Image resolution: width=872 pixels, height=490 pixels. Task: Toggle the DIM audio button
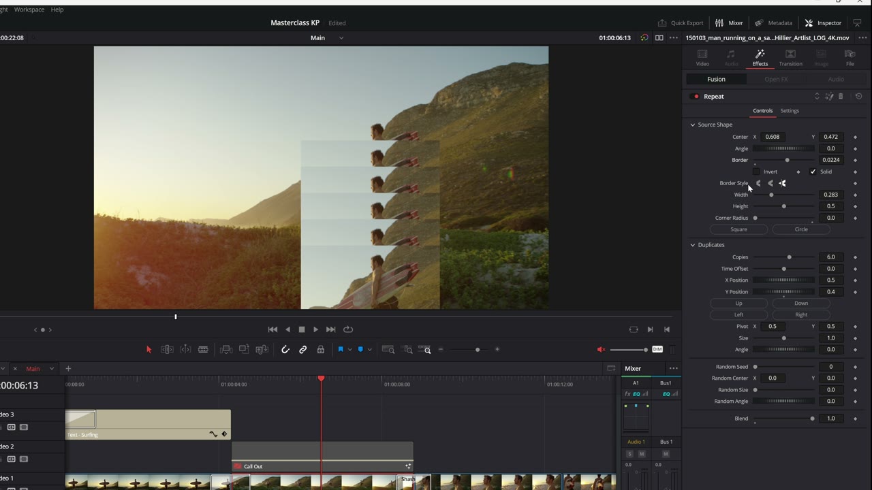click(x=657, y=349)
